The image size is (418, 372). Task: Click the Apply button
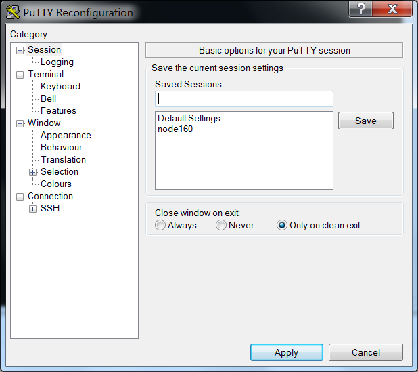tap(287, 352)
